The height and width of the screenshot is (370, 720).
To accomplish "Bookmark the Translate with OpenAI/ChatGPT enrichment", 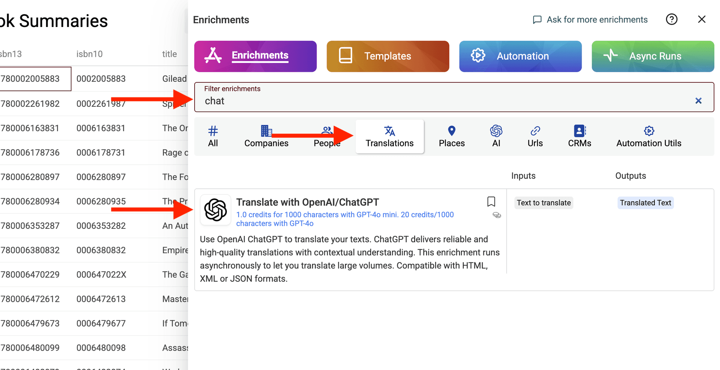I will (x=491, y=202).
